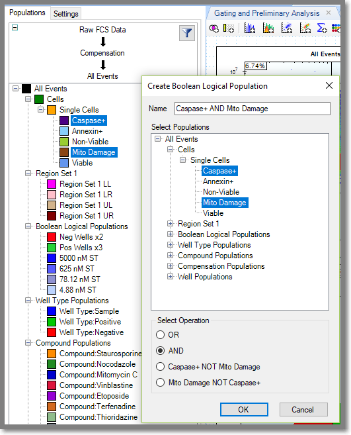Screen dimensions: 351x435
Task: Click OK to create Boolean population
Action: [x=244, y=409]
